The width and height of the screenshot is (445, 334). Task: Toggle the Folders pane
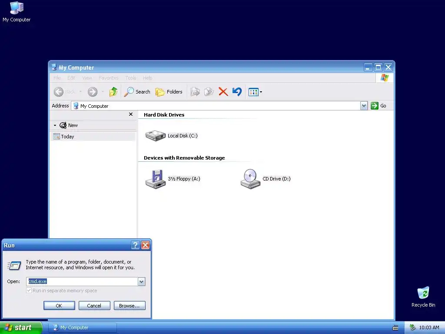pyautogui.click(x=169, y=92)
